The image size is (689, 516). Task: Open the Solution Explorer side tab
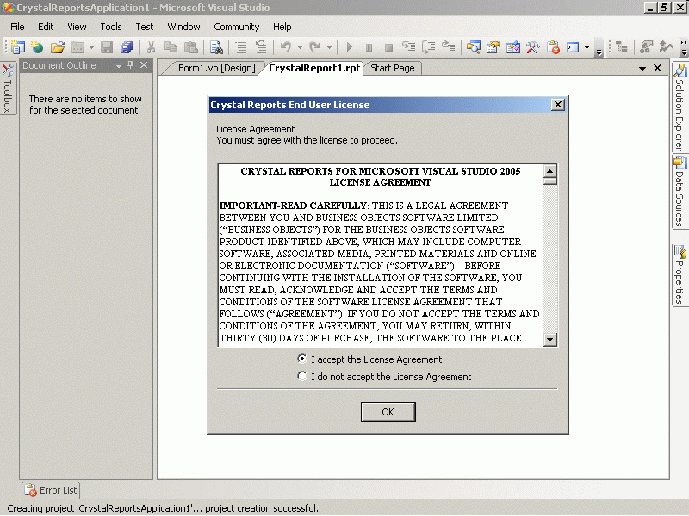[680, 107]
